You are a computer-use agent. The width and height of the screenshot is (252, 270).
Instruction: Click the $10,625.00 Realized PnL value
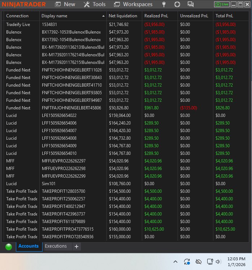click(x=154, y=229)
